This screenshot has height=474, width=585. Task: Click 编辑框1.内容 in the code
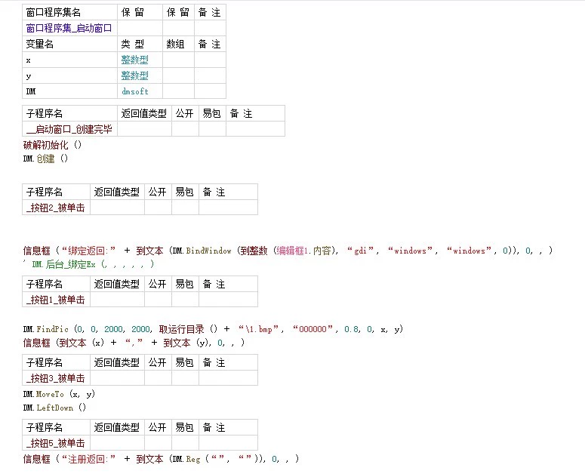pyautogui.click(x=303, y=251)
